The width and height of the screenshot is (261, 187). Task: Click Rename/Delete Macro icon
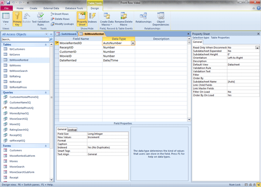[123, 19]
